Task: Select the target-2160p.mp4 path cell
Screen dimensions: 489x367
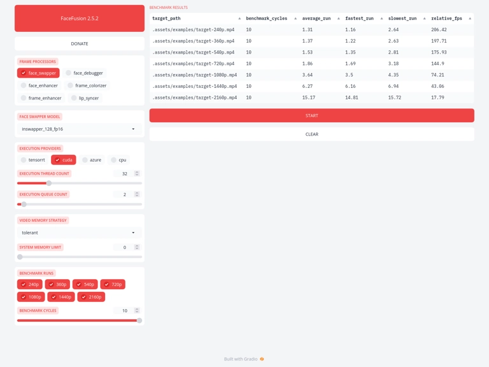Action: 196,97
